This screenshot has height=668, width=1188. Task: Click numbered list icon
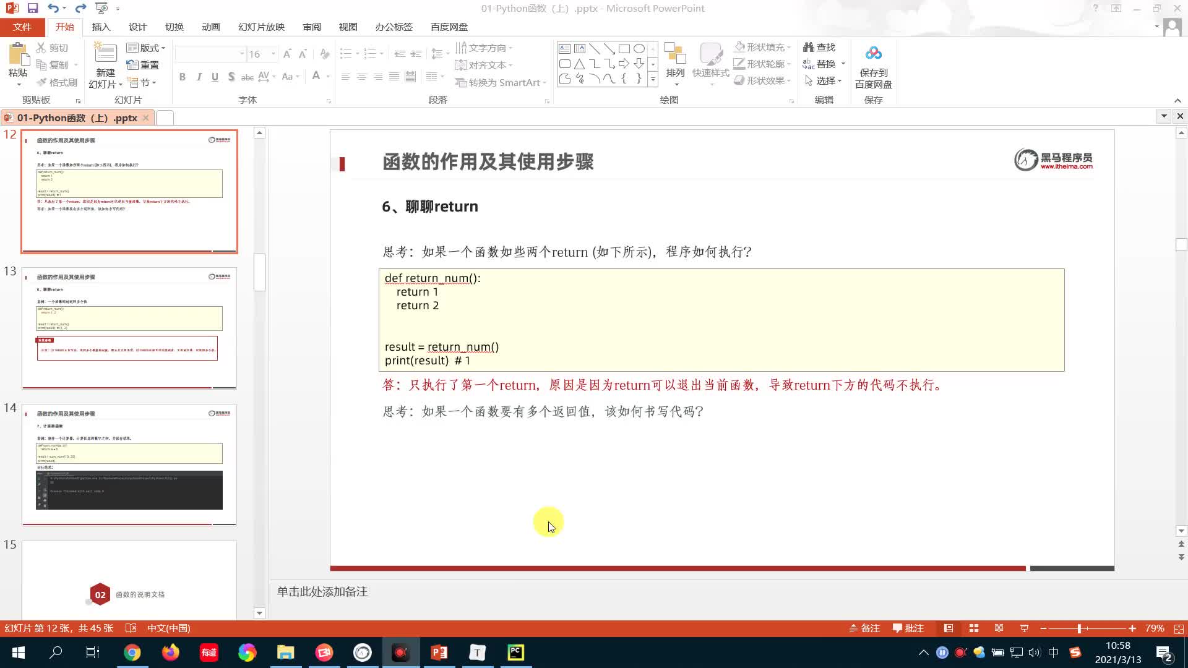pos(370,54)
